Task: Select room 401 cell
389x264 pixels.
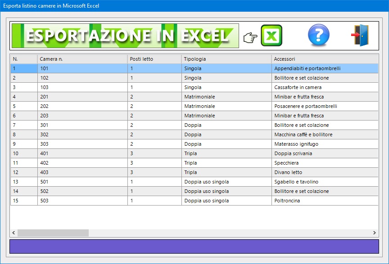Action: pos(82,153)
